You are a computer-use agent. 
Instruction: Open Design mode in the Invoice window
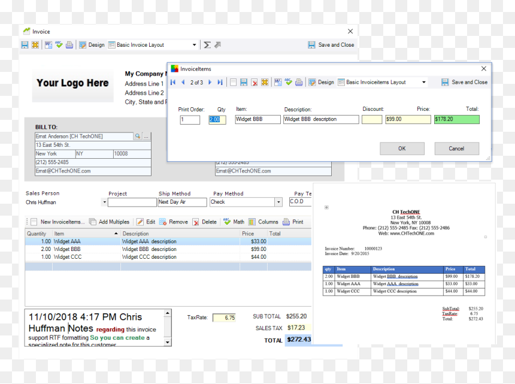92,45
